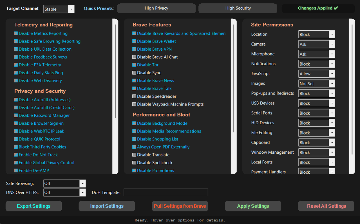
Task: Toggle Disable Shopping List
Action: click(x=155, y=139)
